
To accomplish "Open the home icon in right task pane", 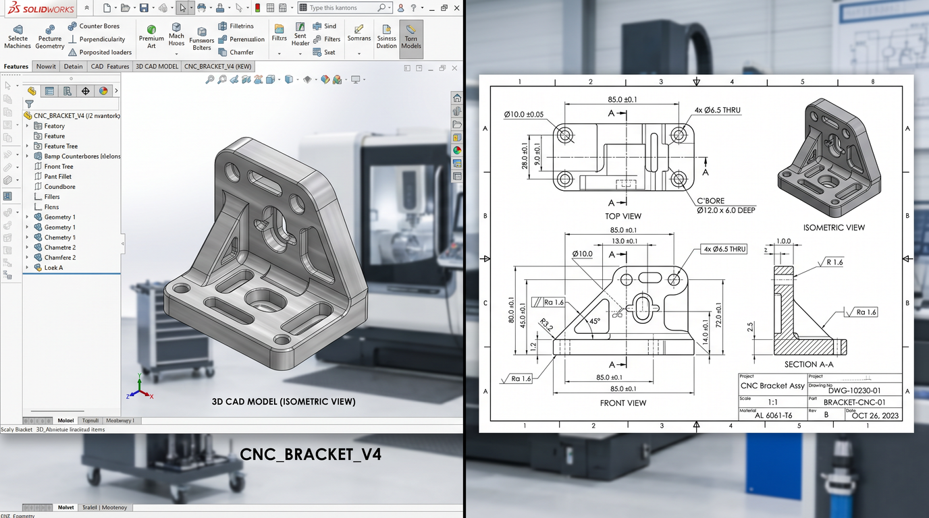I will pyautogui.click(x=457, y=98).
